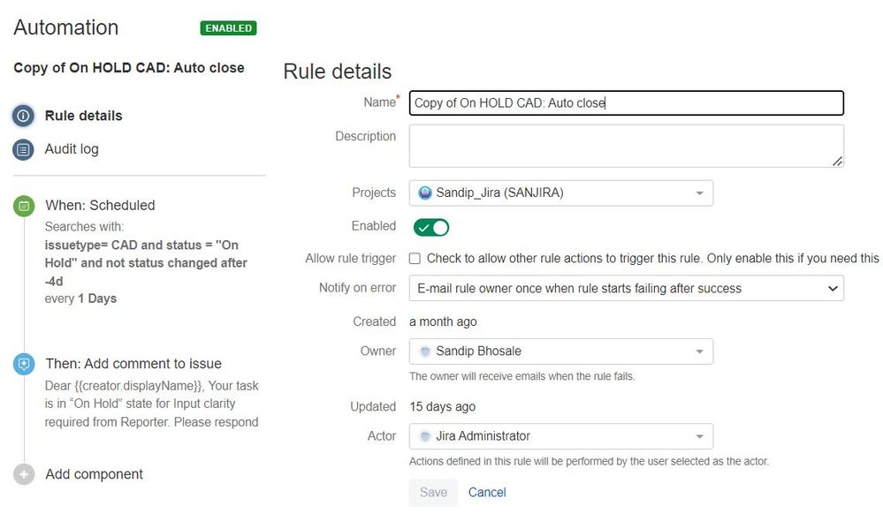Click the Sandip Bhosale owner avatar
This screenshot has width=883, height=529.
pos(425,351)
